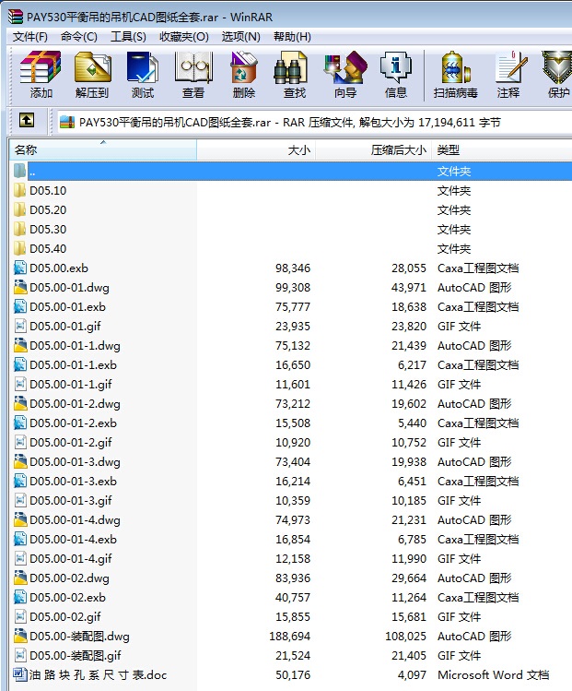
Task: Select file D05.00-01-3.dwg
Action: 75,462
